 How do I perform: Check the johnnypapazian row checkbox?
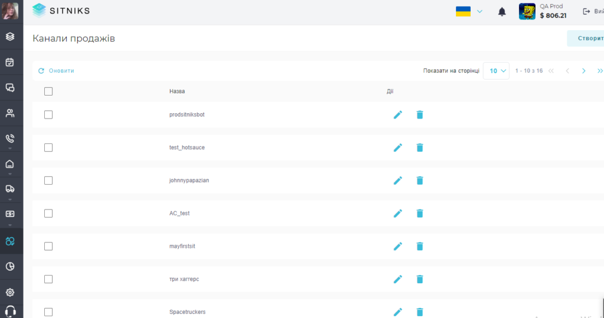(x=48, y=181)
